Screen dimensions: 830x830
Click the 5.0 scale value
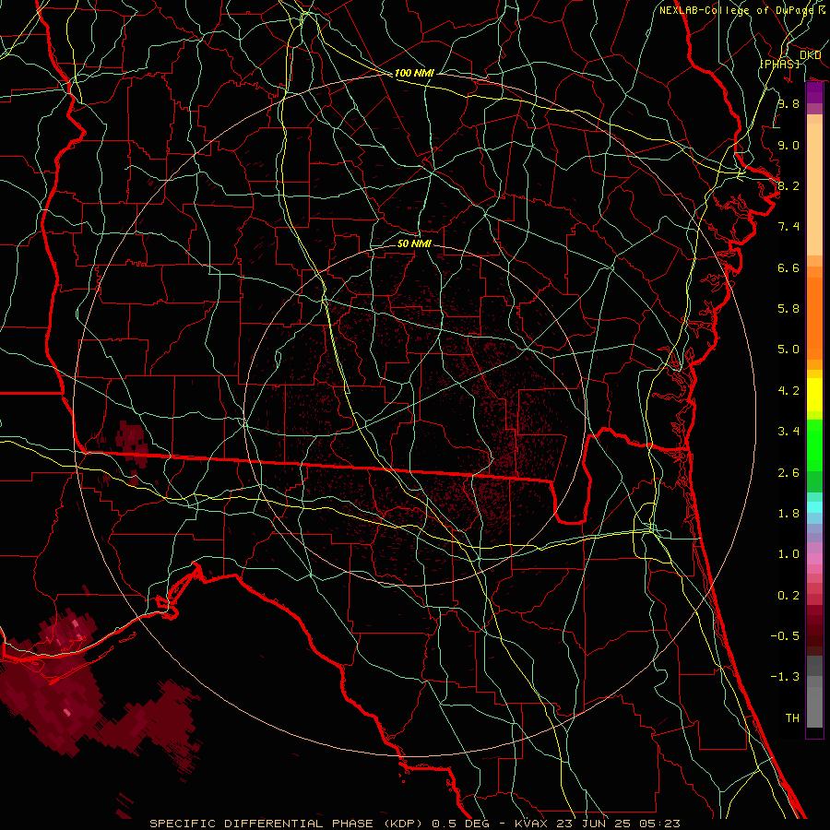[x=788, y=350]
